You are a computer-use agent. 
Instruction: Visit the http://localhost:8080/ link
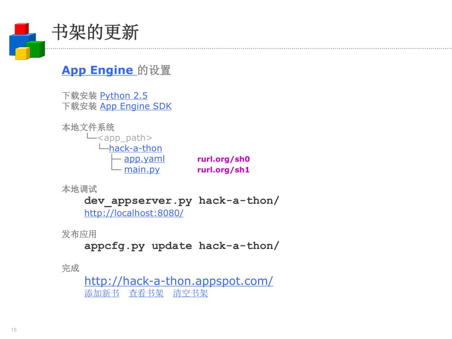coord(134,213)
